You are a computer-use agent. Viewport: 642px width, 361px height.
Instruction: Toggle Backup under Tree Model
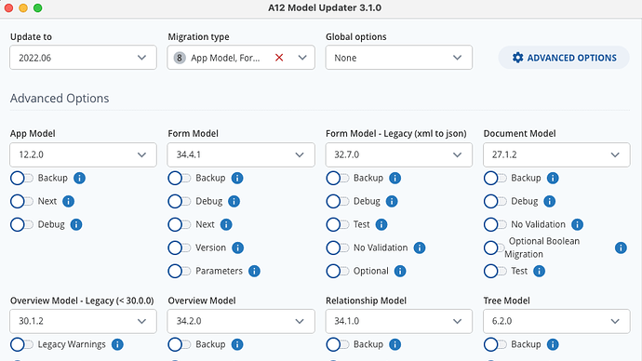pos(495,344)
